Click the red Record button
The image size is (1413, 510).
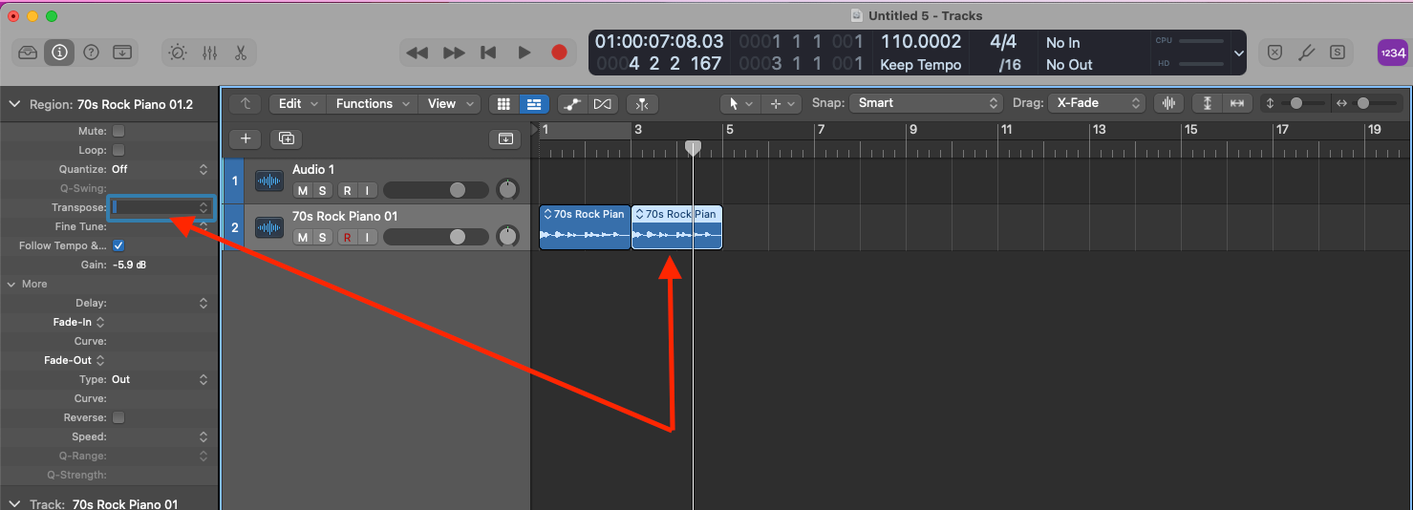tap(559, 53)
